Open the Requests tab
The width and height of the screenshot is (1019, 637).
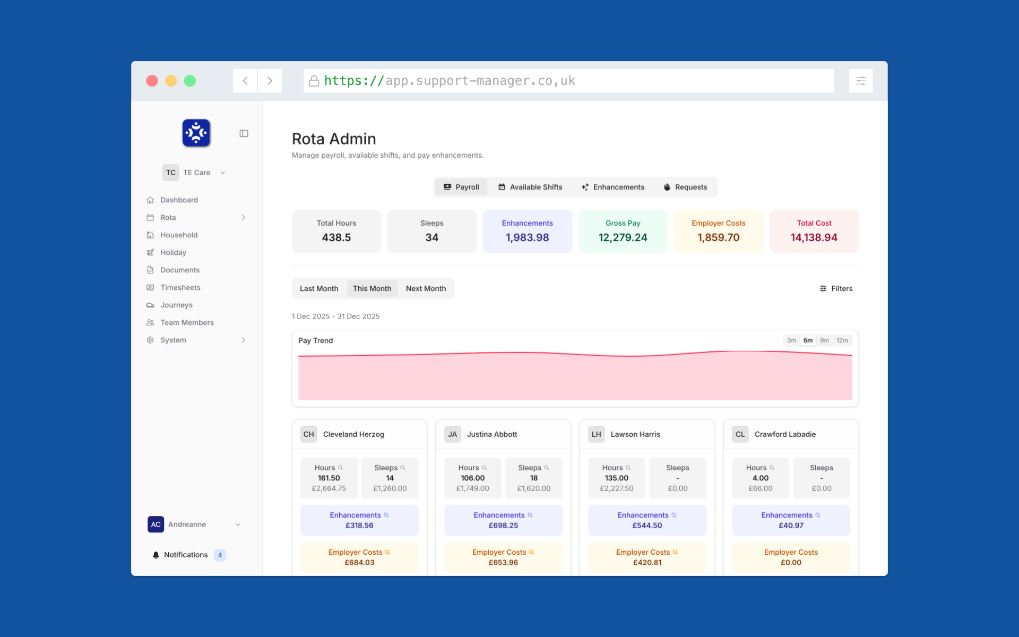point(685,187)
